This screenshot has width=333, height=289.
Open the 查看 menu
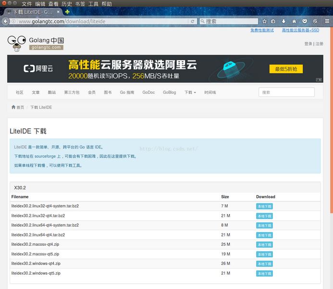coord(53,4)
